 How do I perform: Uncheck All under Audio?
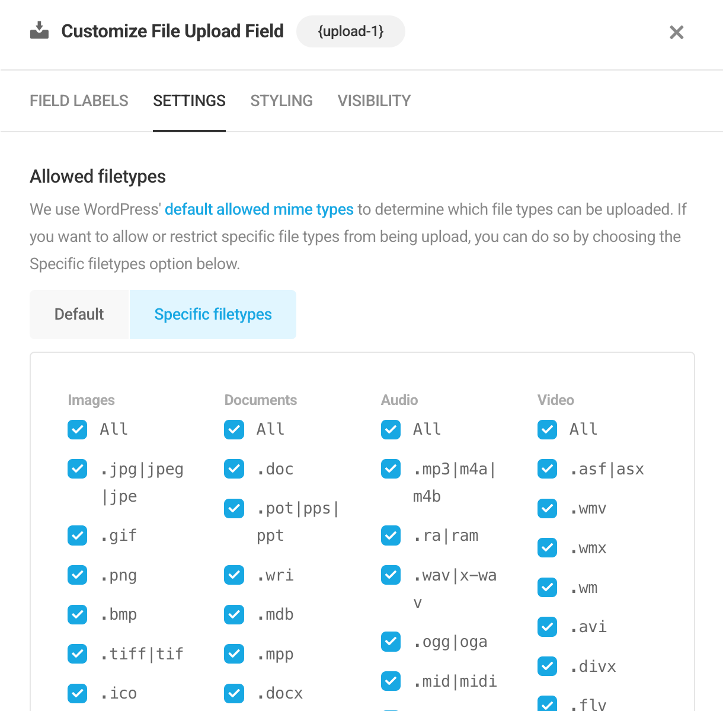[x=391, y=430]
